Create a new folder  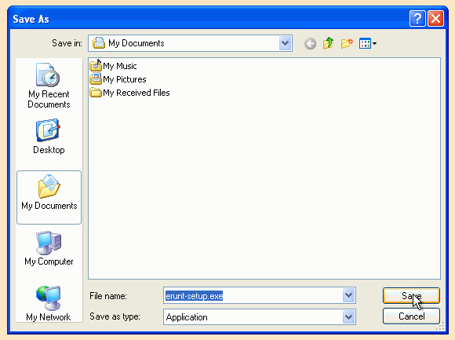(347, 43)
